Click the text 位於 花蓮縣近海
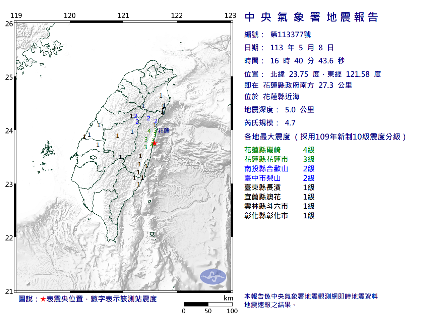Image resolution: width=429 pixels, height=322 pixels. click(x=272, y=97)
